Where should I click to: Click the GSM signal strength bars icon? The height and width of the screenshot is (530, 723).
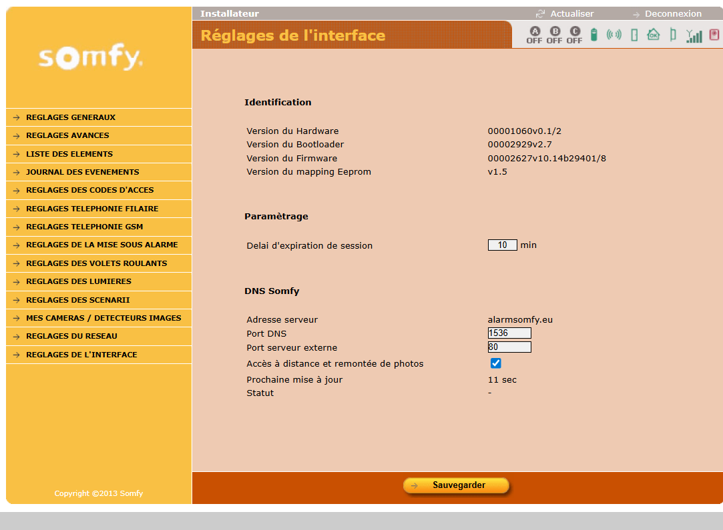(x=694, y=35)
